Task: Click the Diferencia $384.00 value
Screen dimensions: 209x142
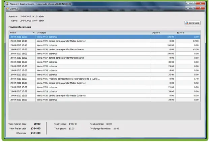Action: pos(35,133)
